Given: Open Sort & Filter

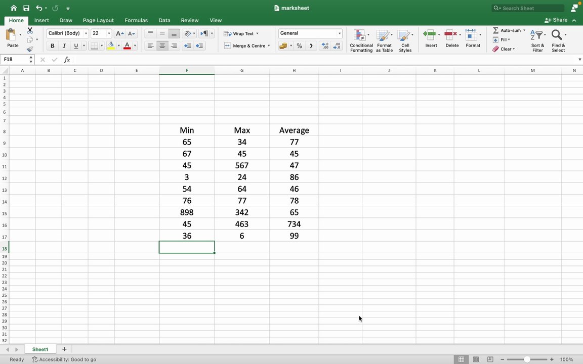Looking at the screenshot, I should click(537, 40).
